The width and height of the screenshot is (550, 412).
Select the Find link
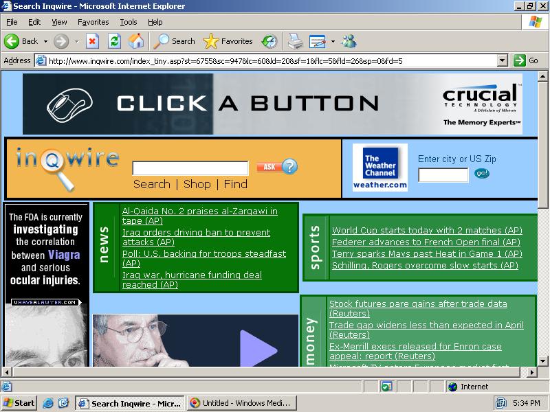(x=236, y=184)
